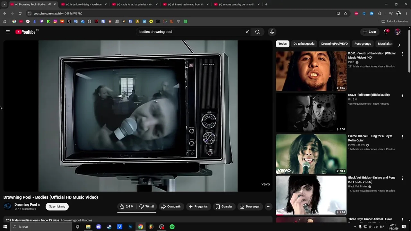This screenshot has width=411, height=231.
Task: Open the Twitch bookmark
Action: coord(41,21)
